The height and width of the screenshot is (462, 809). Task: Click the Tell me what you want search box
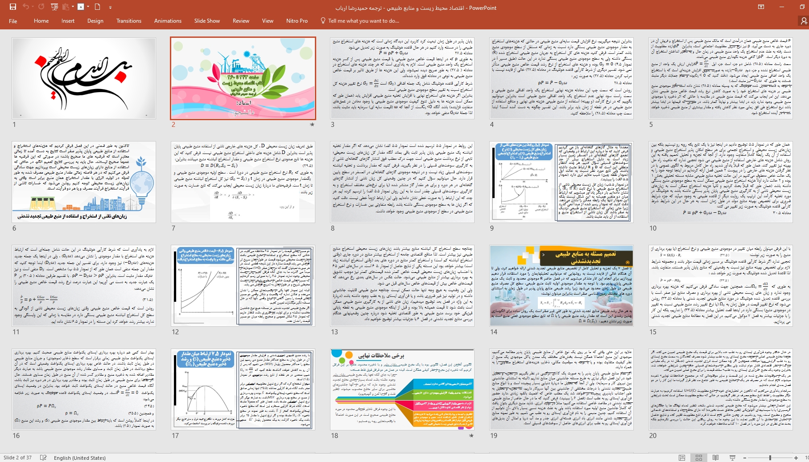[x=363, y=21]
